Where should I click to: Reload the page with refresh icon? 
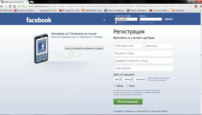11,6
